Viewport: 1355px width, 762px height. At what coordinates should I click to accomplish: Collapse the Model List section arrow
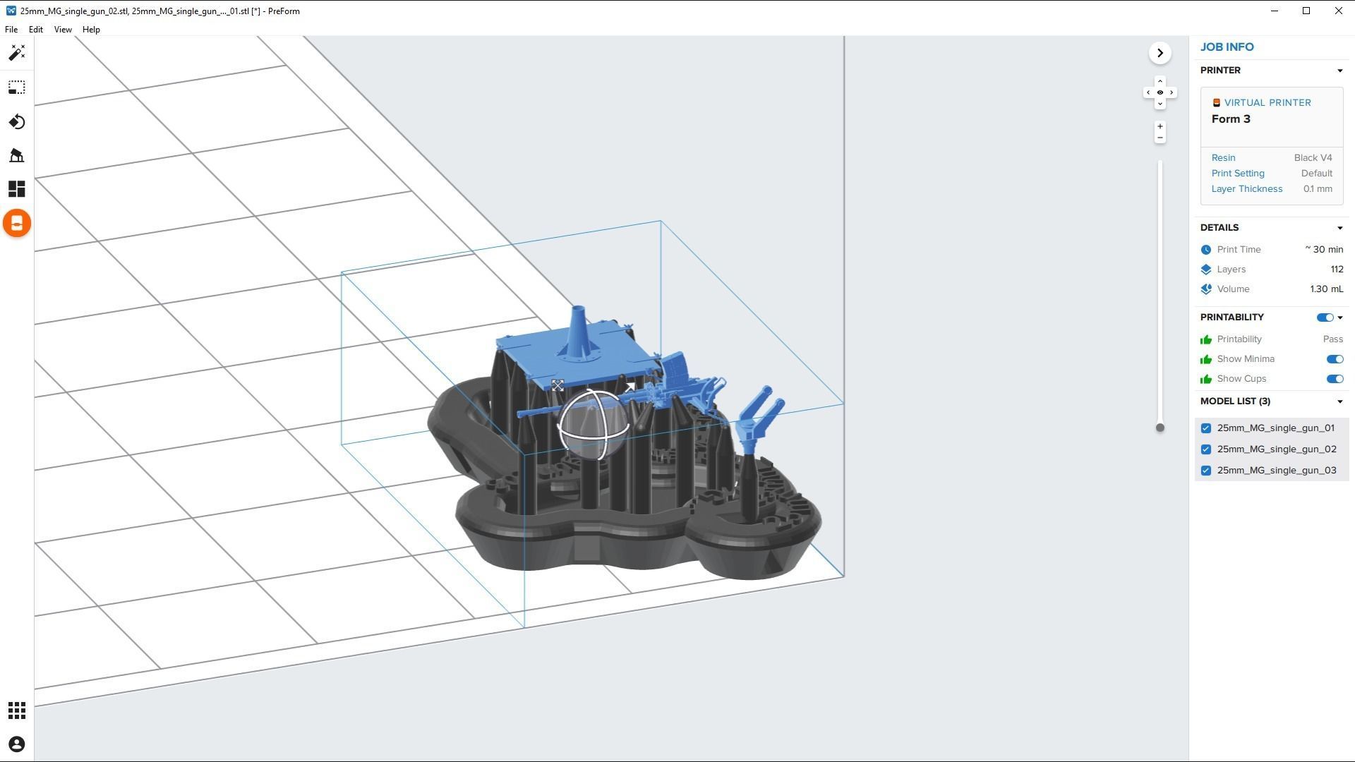pos(1339,401)
